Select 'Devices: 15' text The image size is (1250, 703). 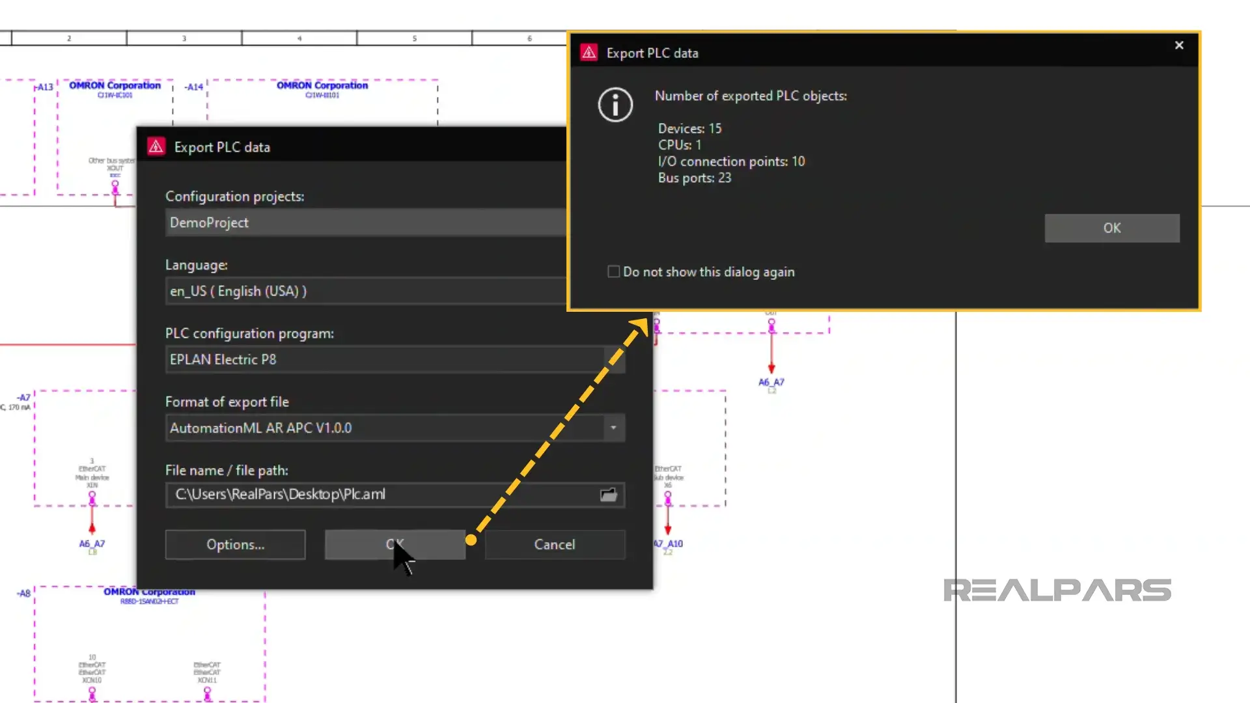690,128
